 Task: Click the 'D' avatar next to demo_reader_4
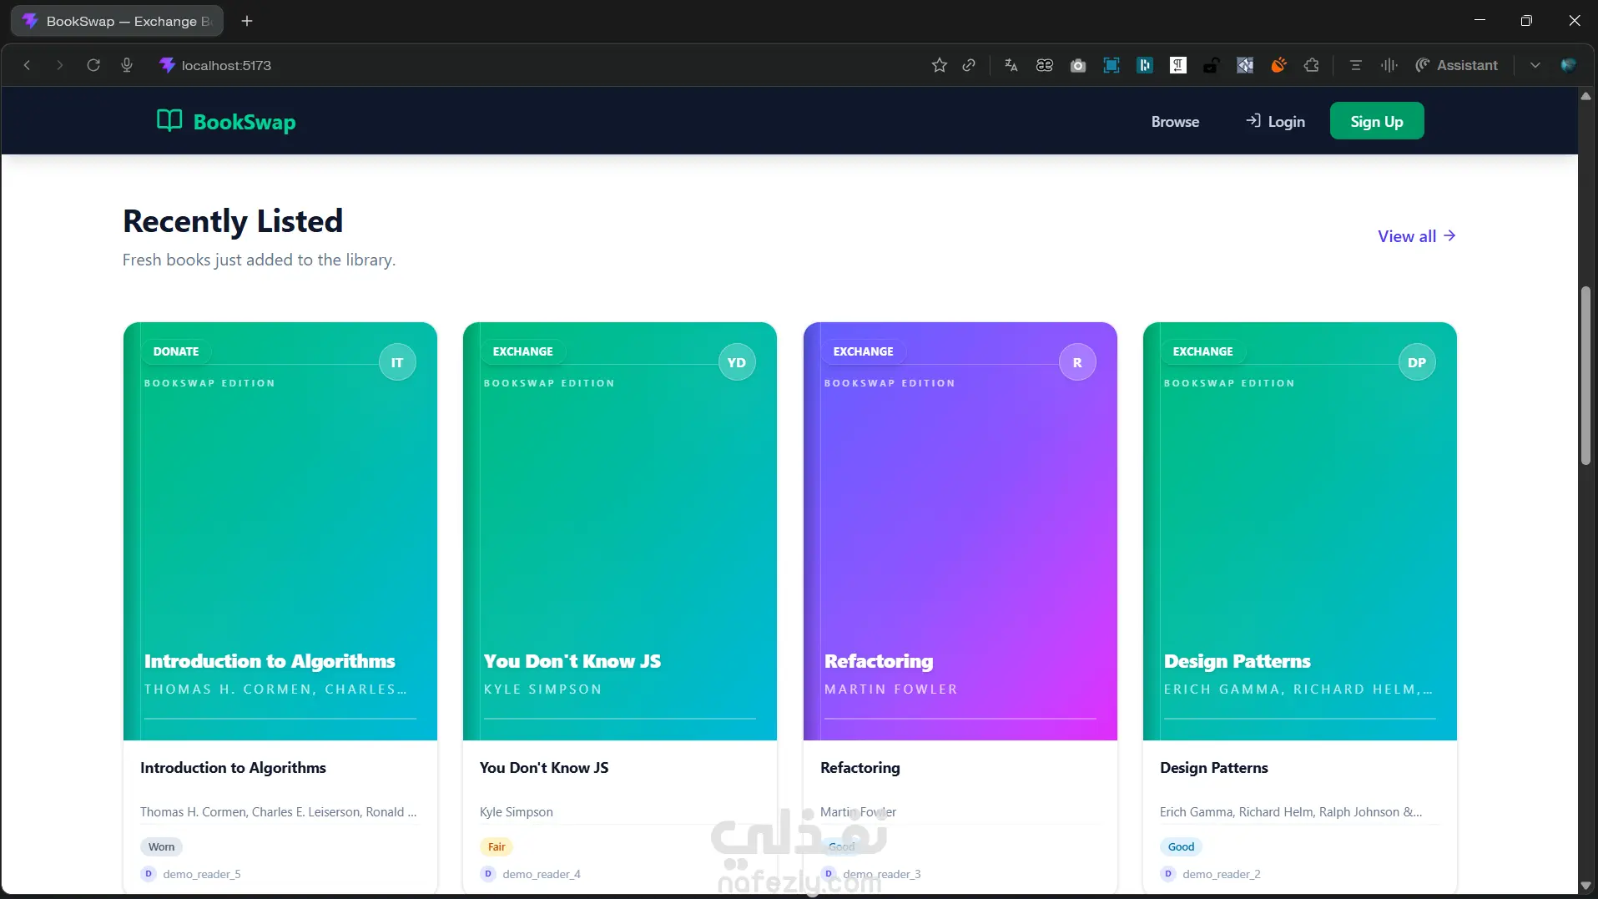coord(488,874)
